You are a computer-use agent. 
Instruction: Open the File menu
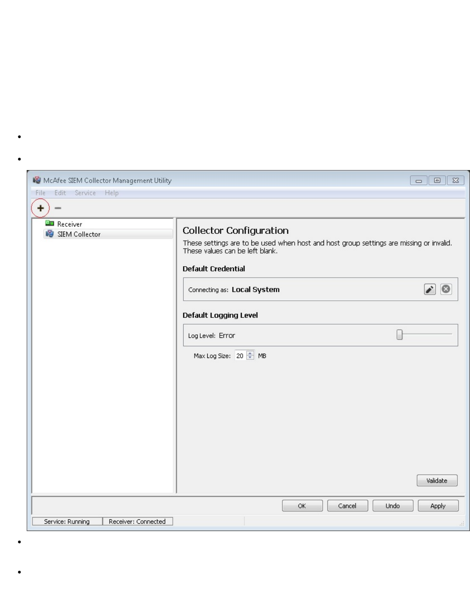(x=40, y=193)
